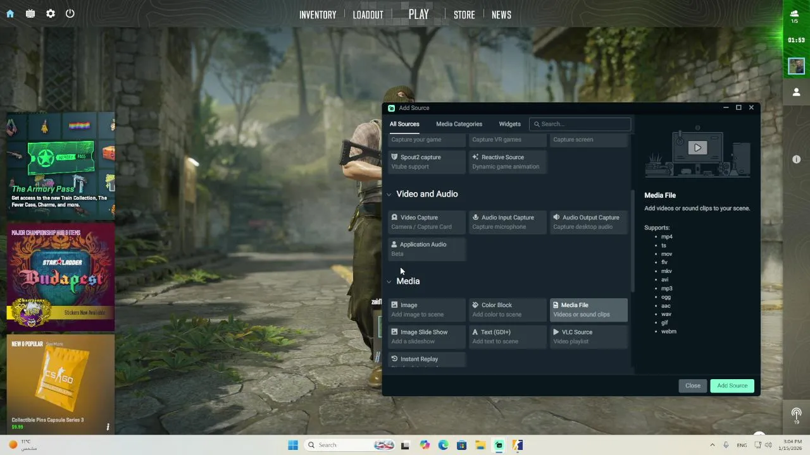This screenshot has width=810, height=455.
Task: Select Media File source
Action: pos(589,310)
